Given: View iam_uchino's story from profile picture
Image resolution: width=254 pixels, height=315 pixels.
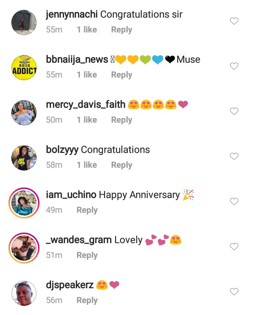Looking at the screenshot, I should (24, 203).
